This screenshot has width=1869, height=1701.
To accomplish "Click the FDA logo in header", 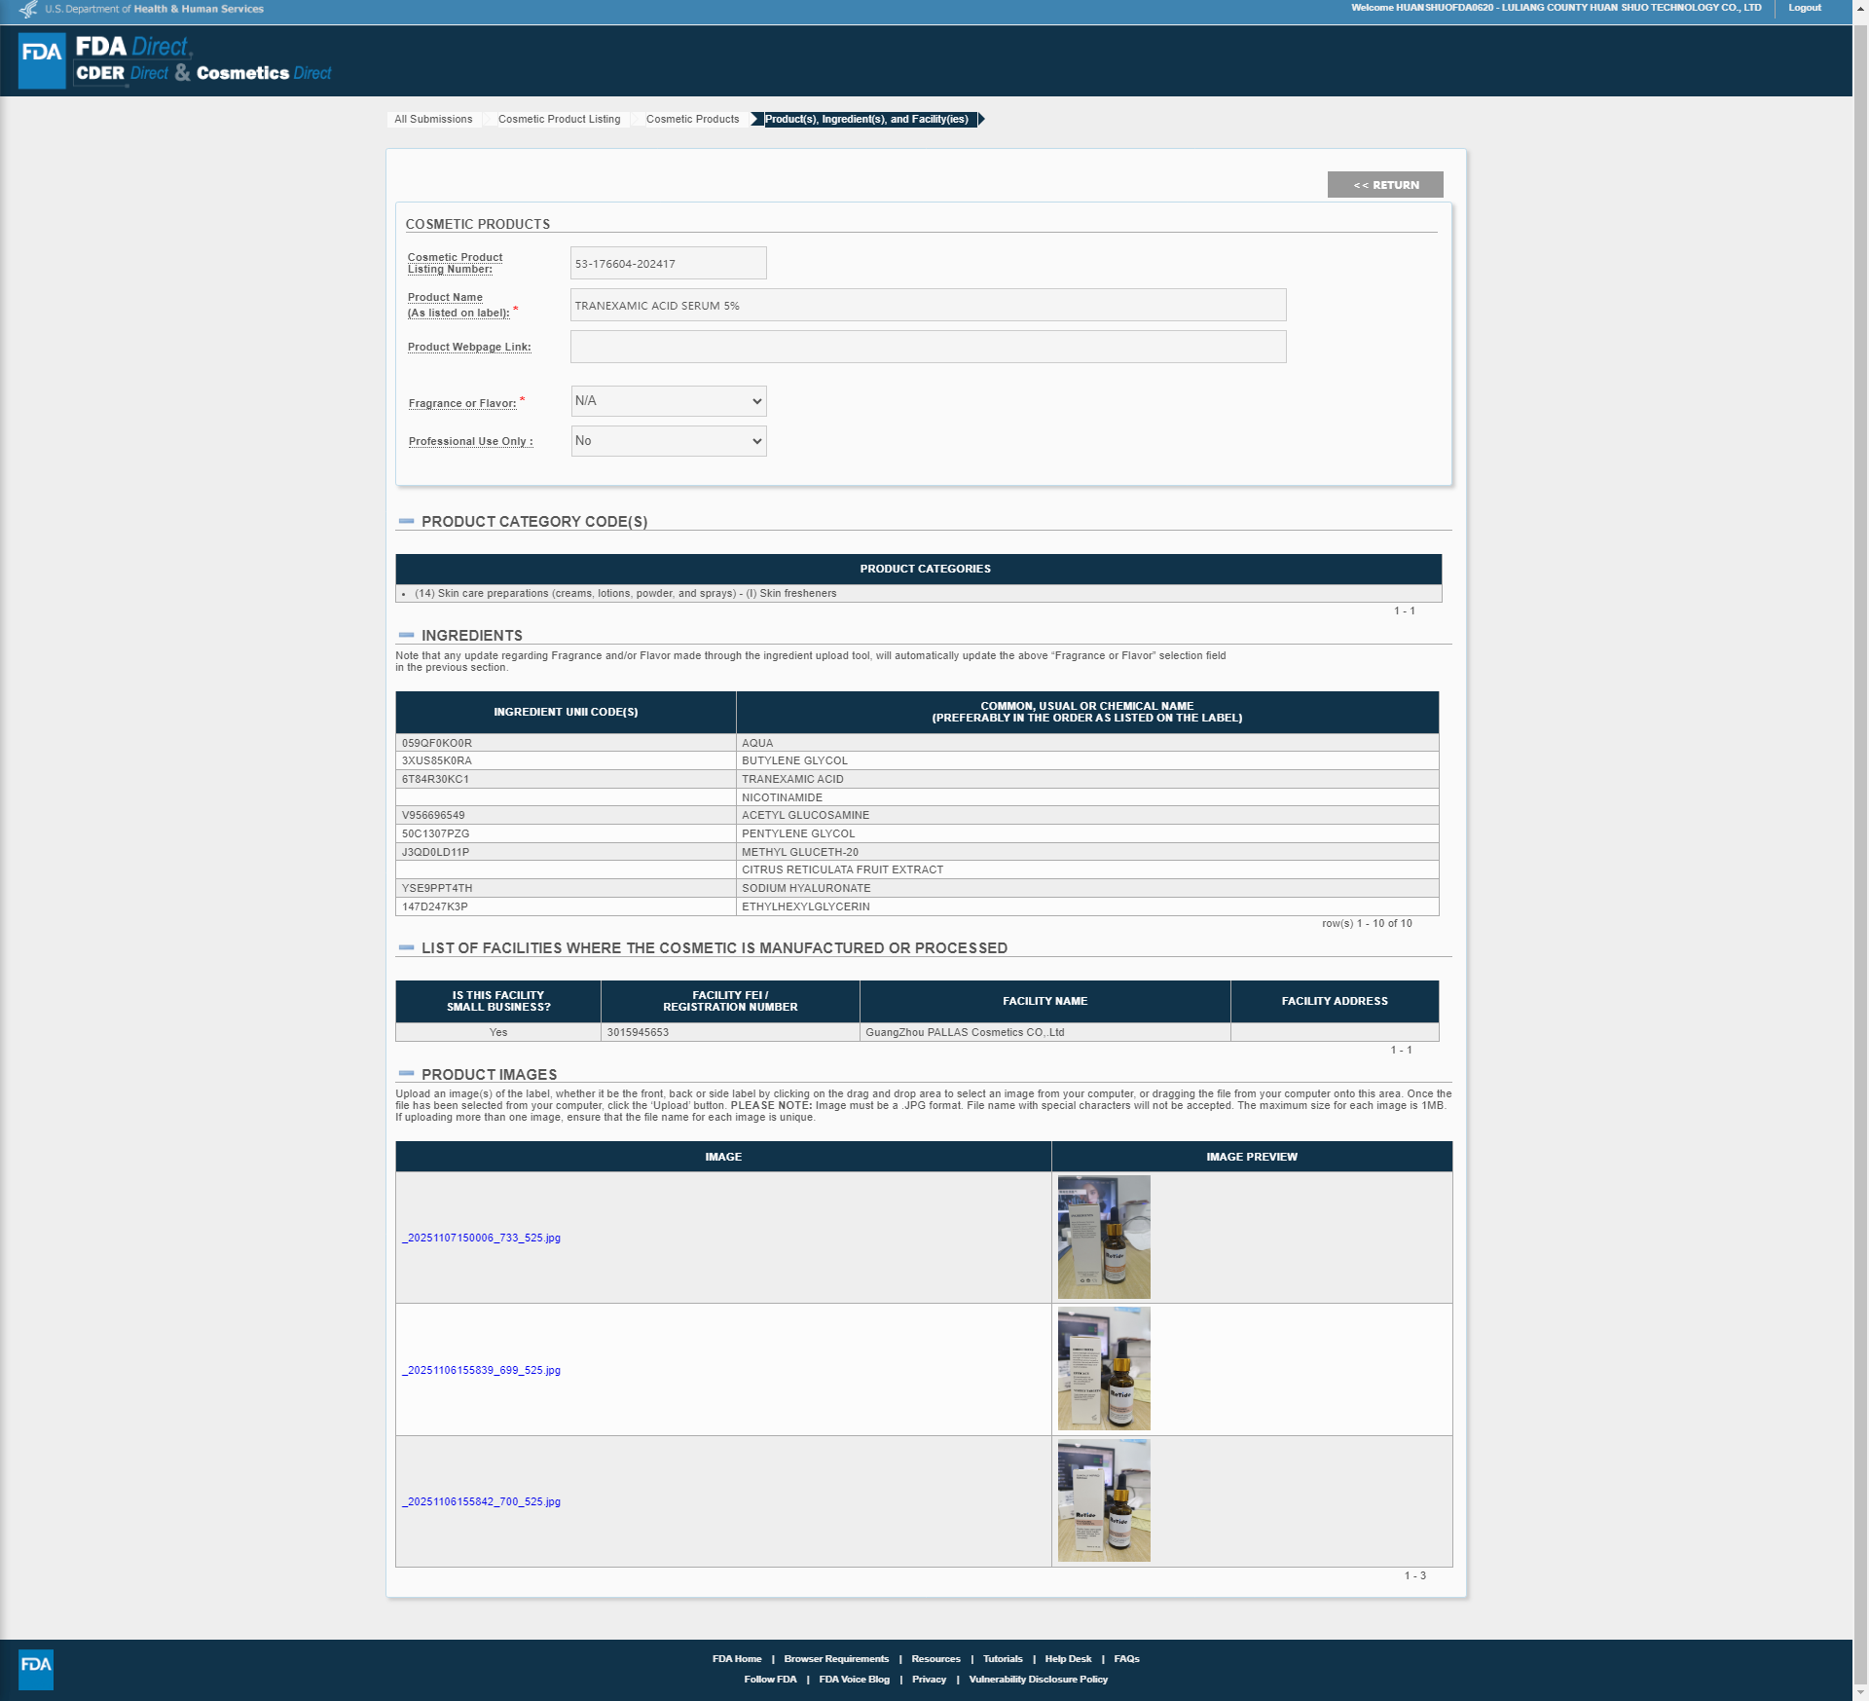I will [x=42, y=60].
